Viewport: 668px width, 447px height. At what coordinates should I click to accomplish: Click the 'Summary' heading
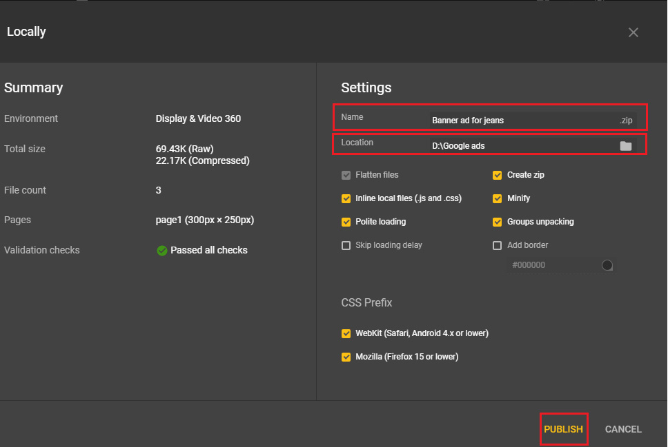point(34,87)
